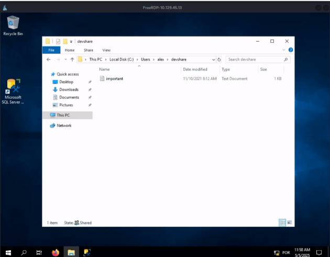Select the Microsoft SQL Server desktop shortcut
Screen dimensions: 330x257
point(13,89)
